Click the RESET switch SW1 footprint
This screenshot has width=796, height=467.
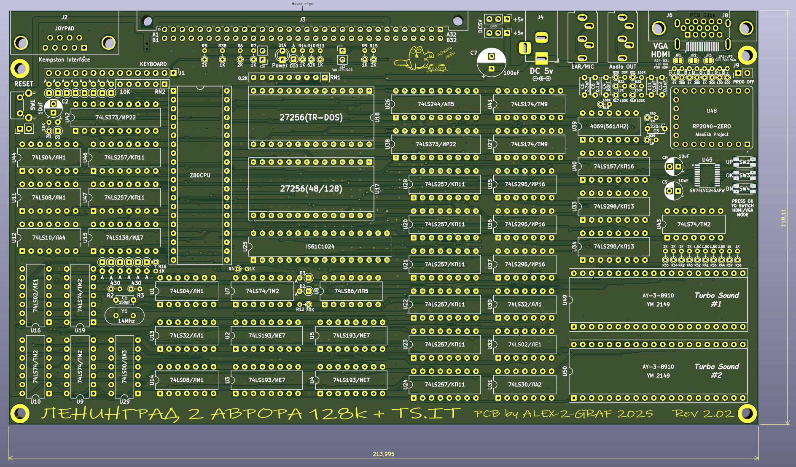click(x=24, y=105)
